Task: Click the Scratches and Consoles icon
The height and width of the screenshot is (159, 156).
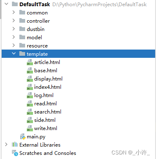Action: (x=15, y=153)
